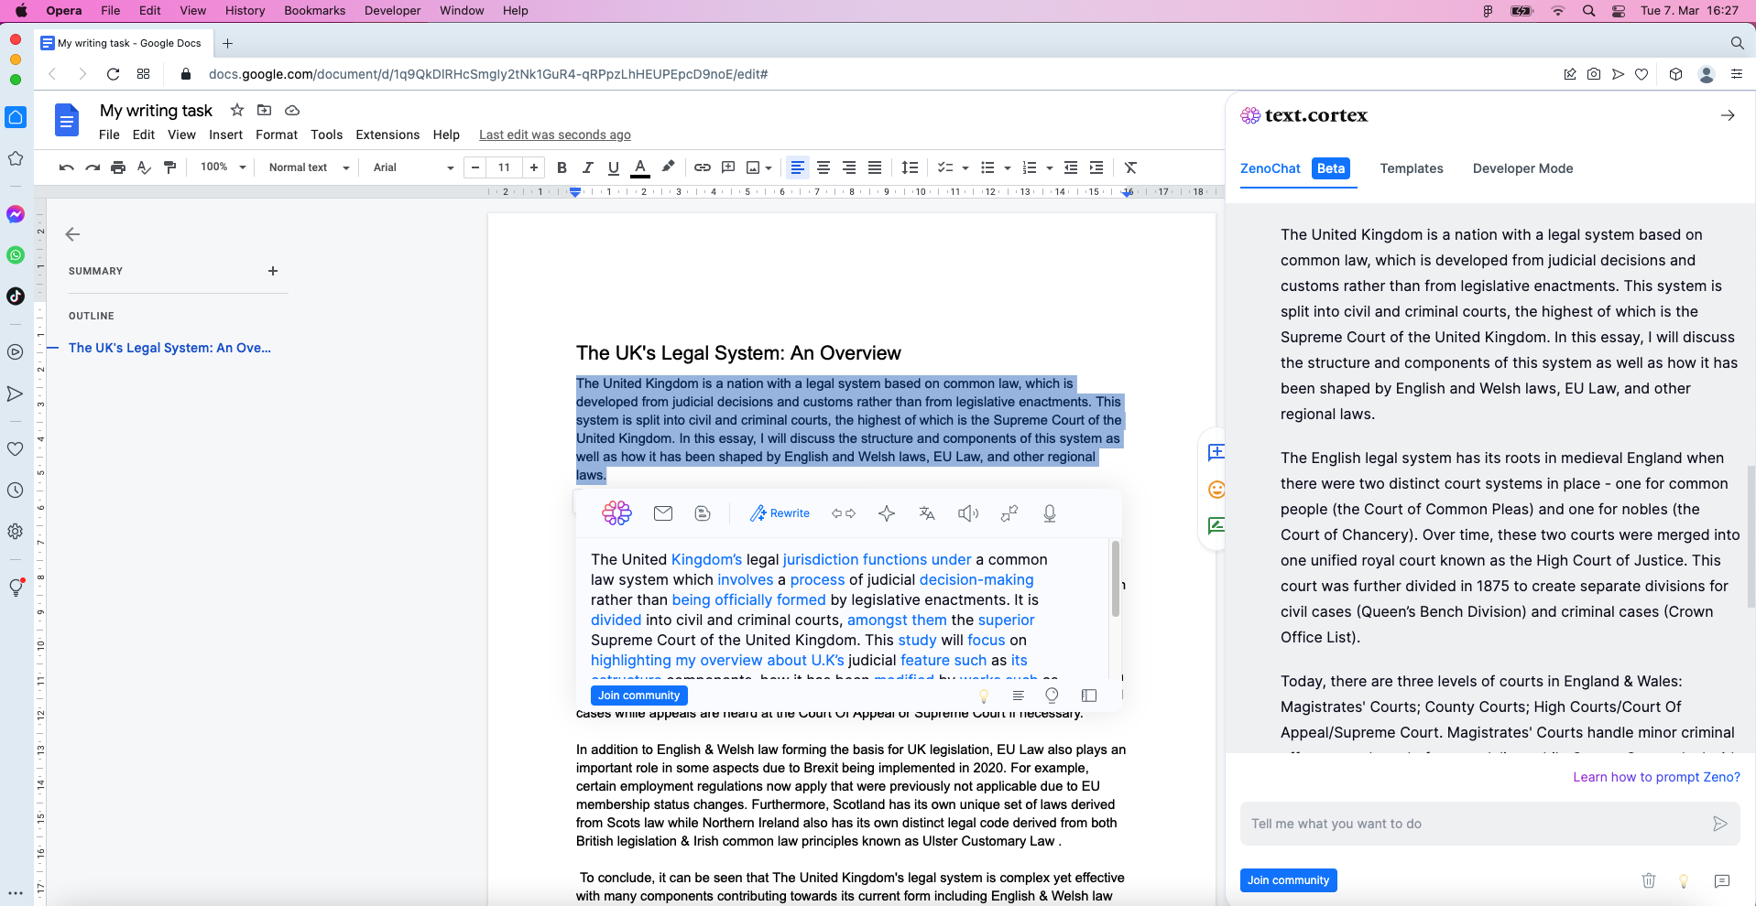
Task: Click Join community button in ZenoChat panel
Action: pyautogui.click(x=1288, y=880)
